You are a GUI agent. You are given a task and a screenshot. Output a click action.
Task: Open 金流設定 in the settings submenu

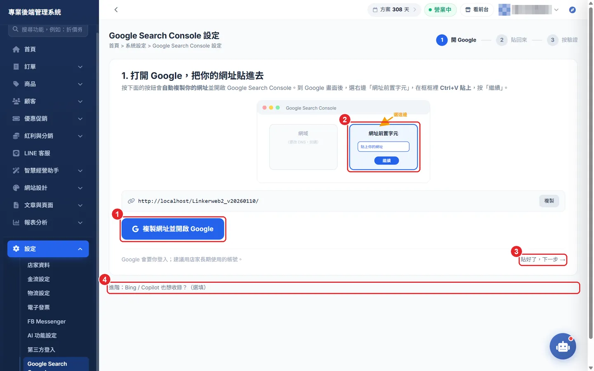(x=38, y=279)
